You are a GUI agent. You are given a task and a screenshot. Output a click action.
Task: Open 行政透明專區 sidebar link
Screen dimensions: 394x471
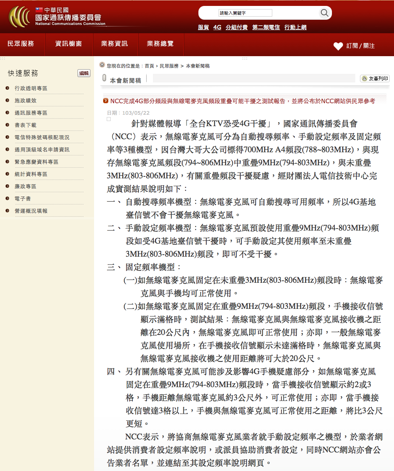coord(31,88)
